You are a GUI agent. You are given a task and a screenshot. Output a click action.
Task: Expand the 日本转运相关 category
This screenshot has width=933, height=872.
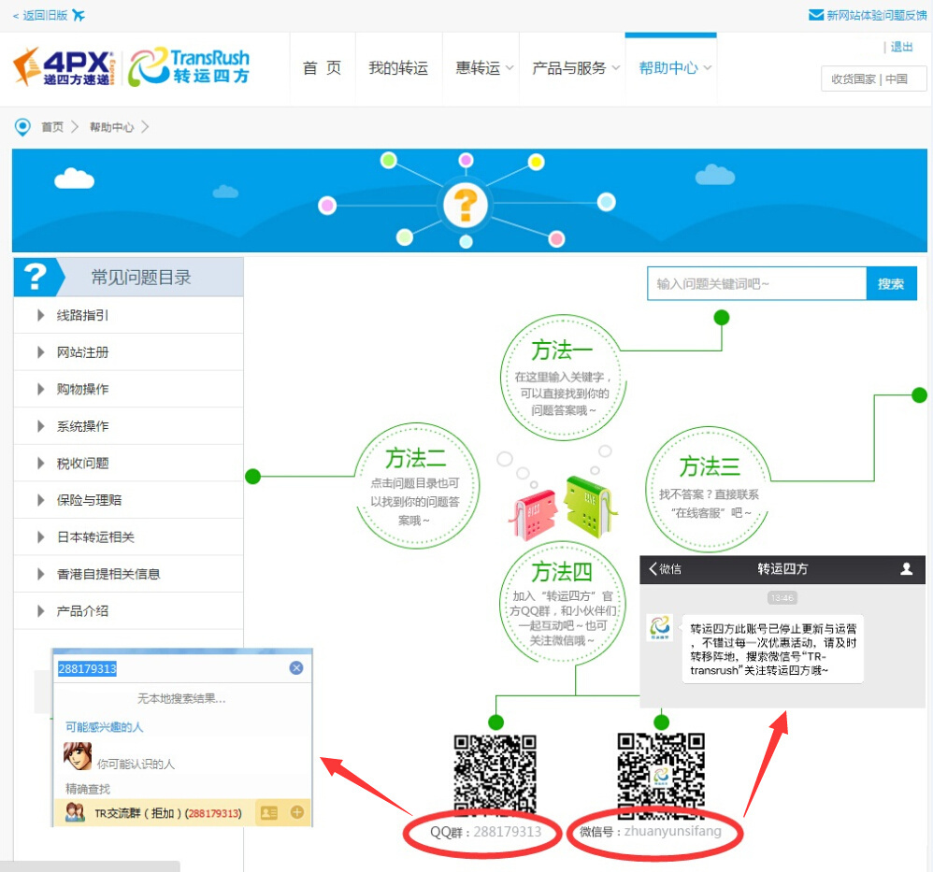(128, 536)
